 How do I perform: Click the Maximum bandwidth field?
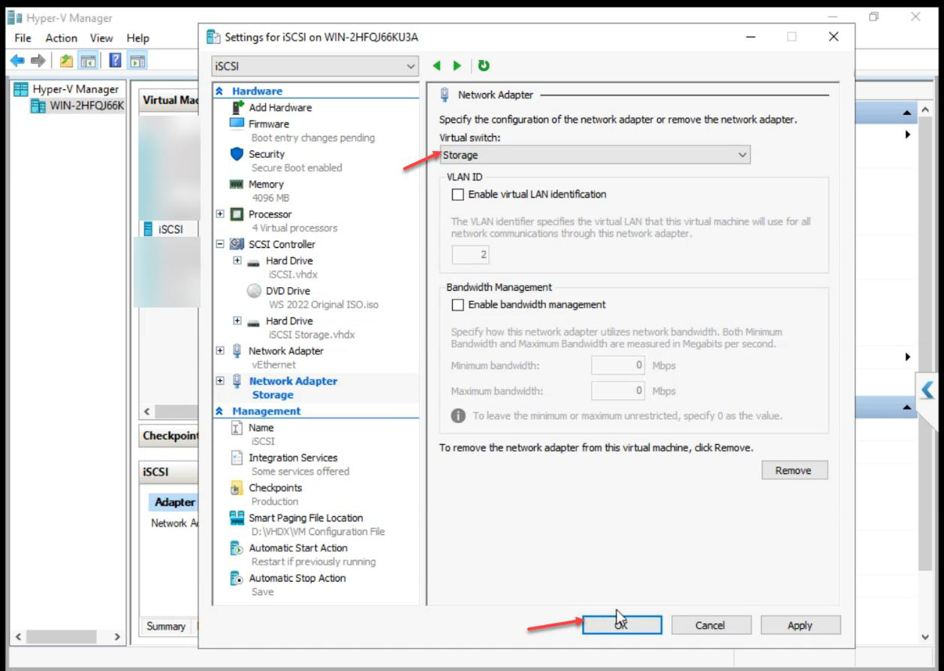click(618, 391)
